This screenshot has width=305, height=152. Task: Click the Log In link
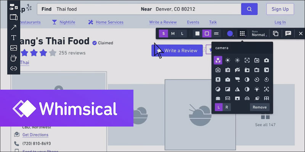coord(280,22)
